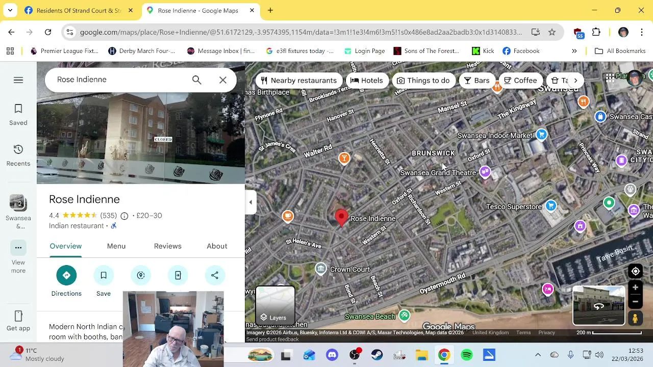653x367 pixels.
Task: Open Saved places in sidebar
Action: click(18, 115)
